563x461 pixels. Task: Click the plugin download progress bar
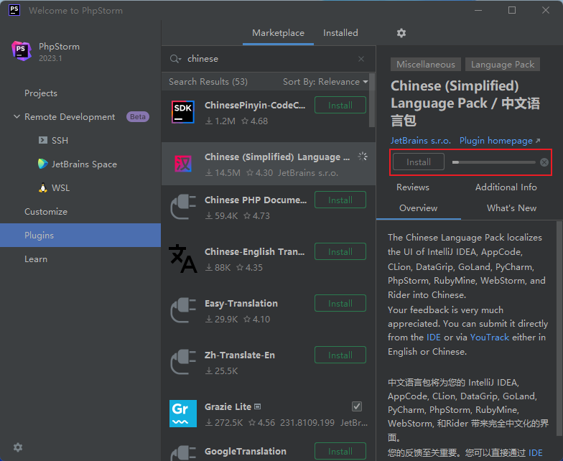(494, 162)
